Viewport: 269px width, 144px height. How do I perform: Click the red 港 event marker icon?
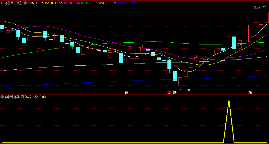[169, 93]
